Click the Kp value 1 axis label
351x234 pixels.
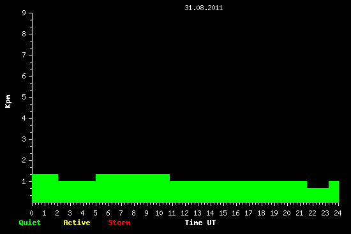pyautogui.click(x=24, y=181)
